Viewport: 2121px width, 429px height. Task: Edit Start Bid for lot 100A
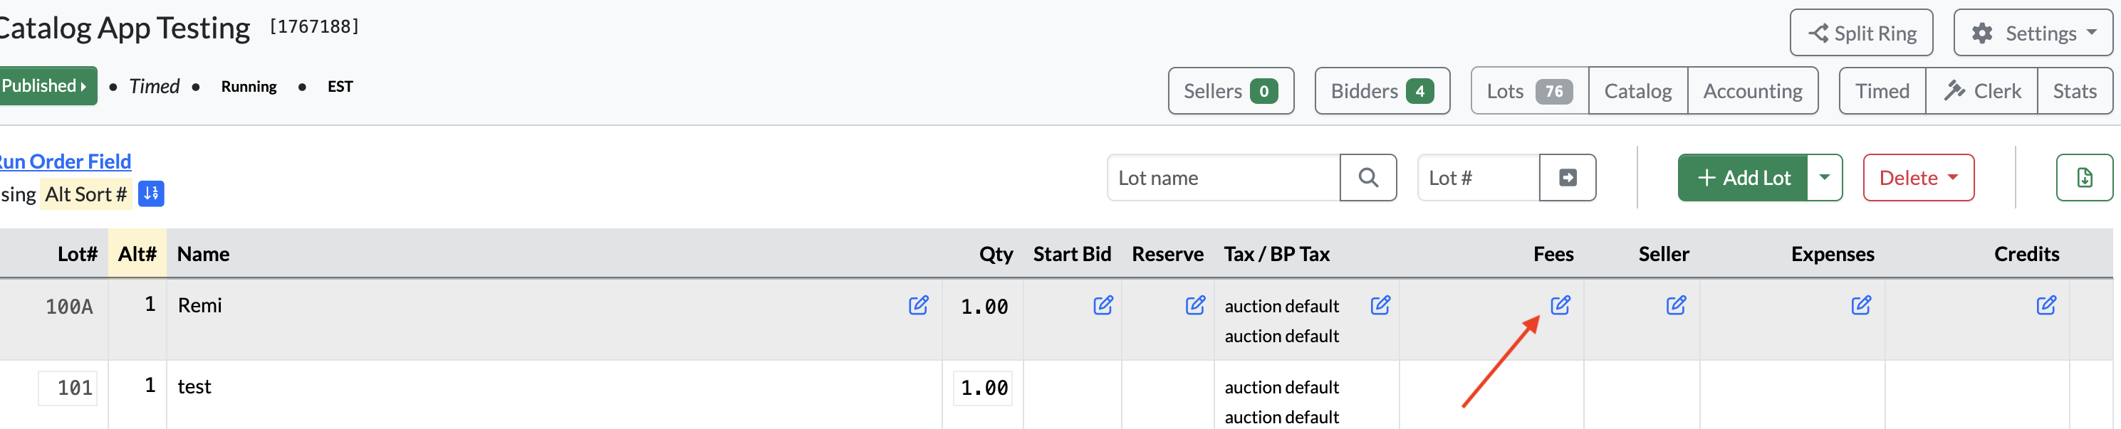coord(1103,306)
